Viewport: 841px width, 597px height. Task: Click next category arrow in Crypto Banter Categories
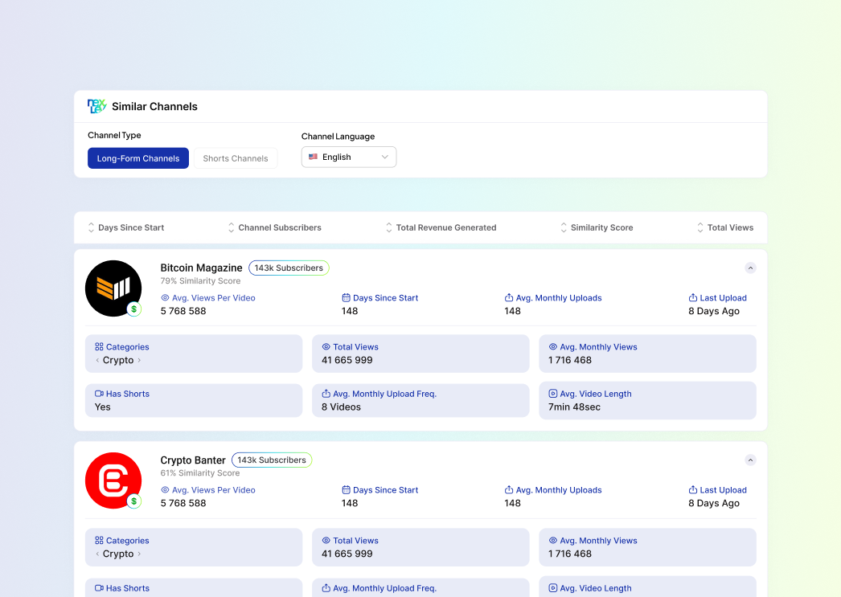[x=139, y=554]
